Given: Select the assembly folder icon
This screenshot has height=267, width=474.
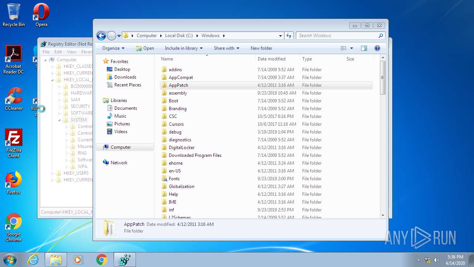Looking at the screenshot, I should click(164, 93).
